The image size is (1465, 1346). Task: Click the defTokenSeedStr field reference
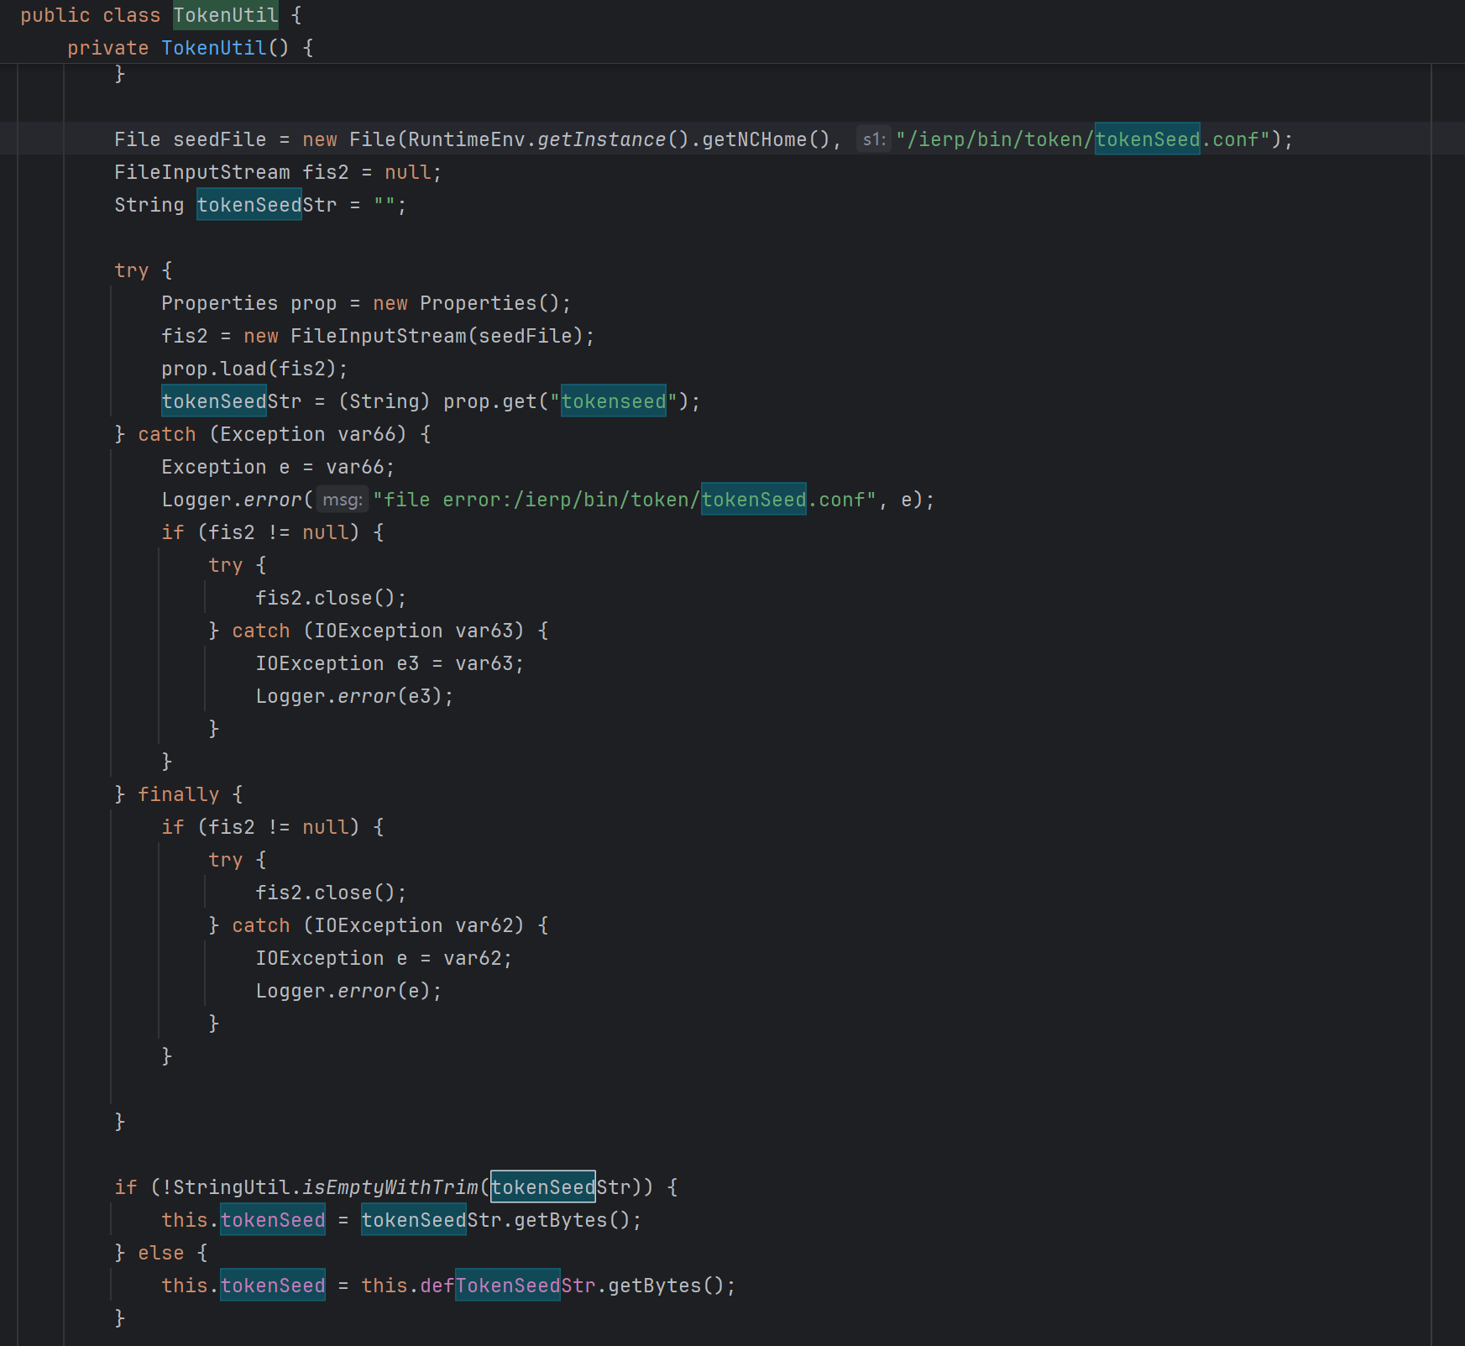point(507,1286)
